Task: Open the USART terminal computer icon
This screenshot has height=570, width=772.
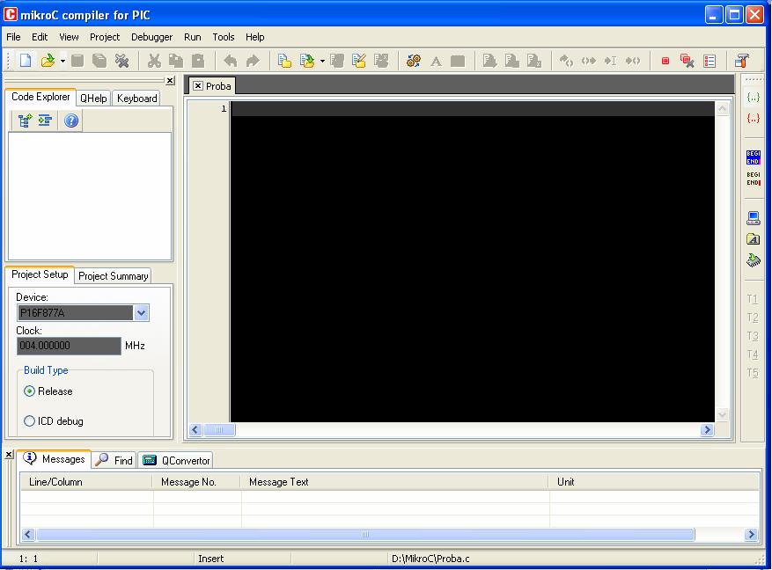Action: tap(754, 218)
